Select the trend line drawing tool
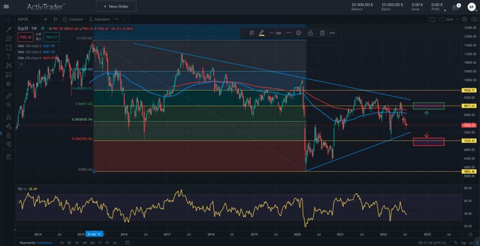This screenshot has height=246, width=480. (8, 29)
